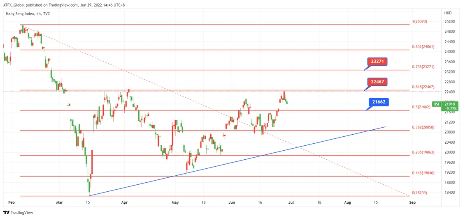
Task: Click the 0.736(23271) Fibonacci label
Action: coord(423,67)
